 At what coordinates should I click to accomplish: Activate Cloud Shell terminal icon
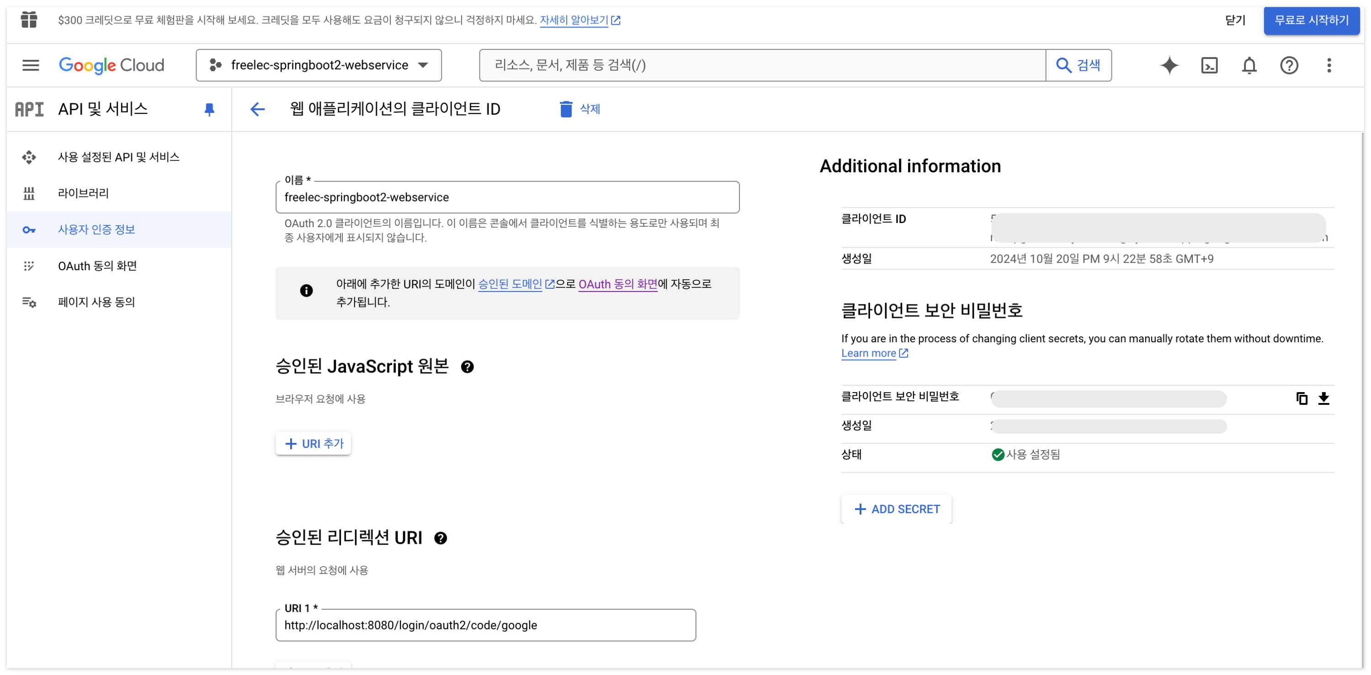(x=1209, y=65)
